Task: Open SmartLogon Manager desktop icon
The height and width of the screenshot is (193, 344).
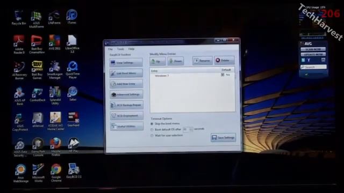Action: (x=55, y=70)
